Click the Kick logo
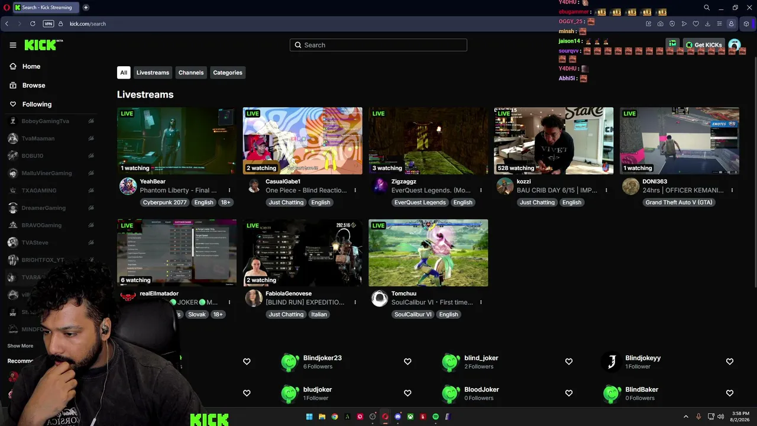This screenshot has height=426, width=757. pyautogui.click(x=43, y=45)
